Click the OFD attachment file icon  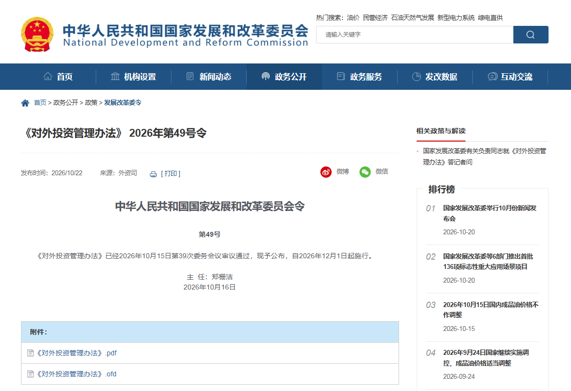[31, 374]
